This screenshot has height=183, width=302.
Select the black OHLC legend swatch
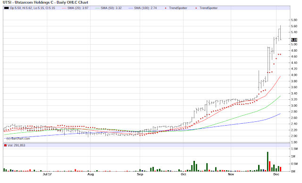click(x=7, y=8)
